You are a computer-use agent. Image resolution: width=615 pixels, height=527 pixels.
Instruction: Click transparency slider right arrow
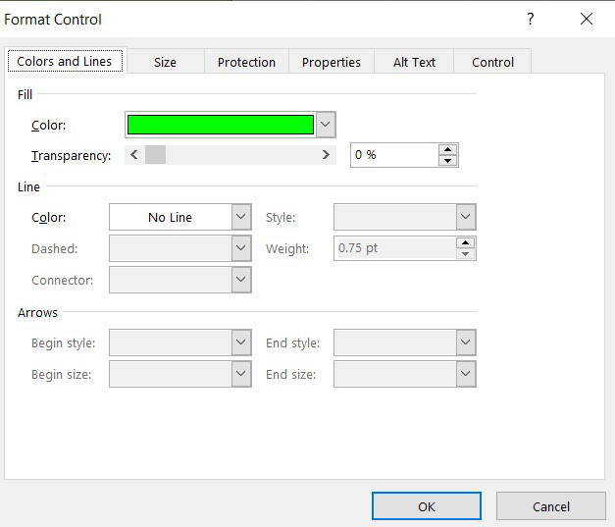[327, 155]
